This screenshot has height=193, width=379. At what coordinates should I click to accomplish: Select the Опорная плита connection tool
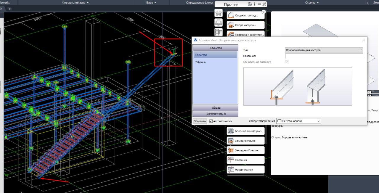click(x=245, y=15)
